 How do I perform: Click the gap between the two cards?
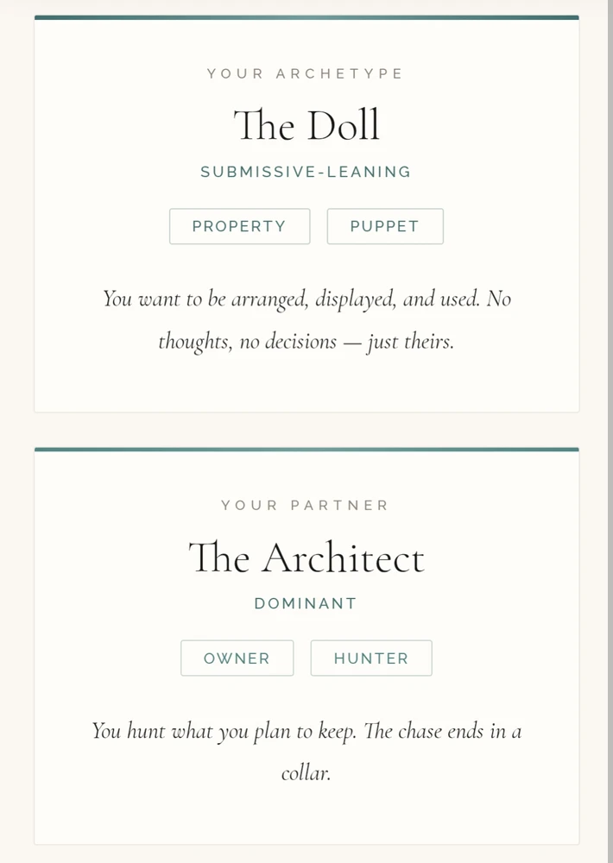tap(306, 431)
